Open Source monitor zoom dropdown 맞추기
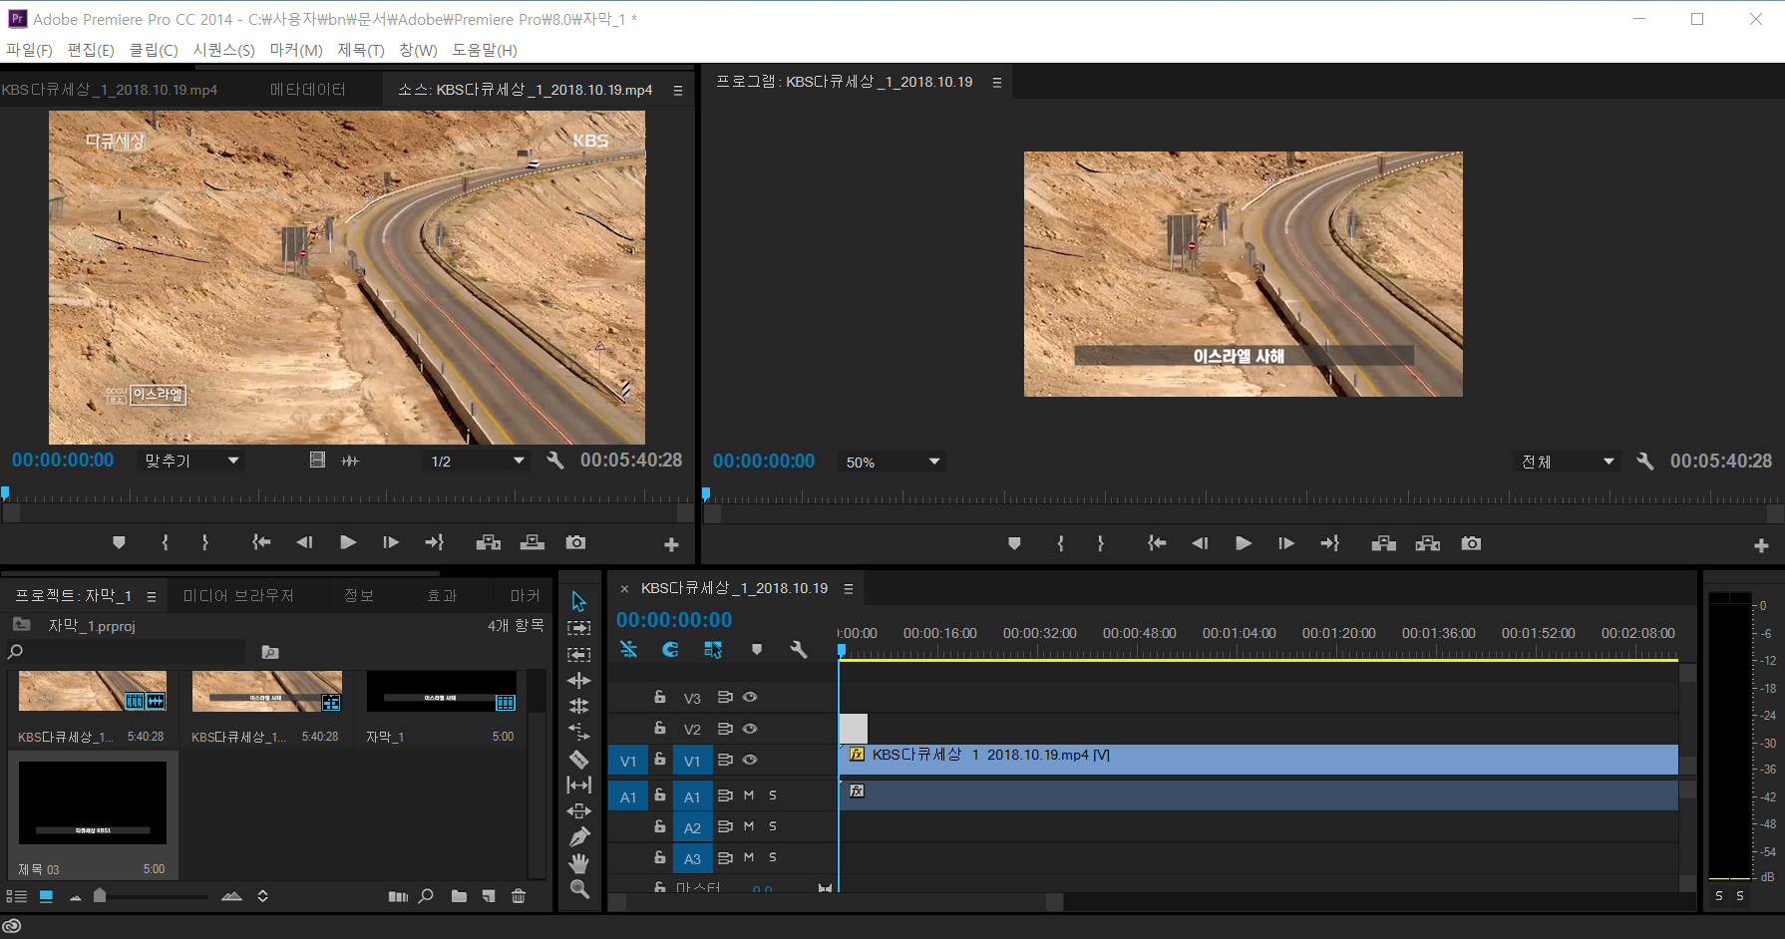Screen dimensions: 1785x939 [191, 461]
